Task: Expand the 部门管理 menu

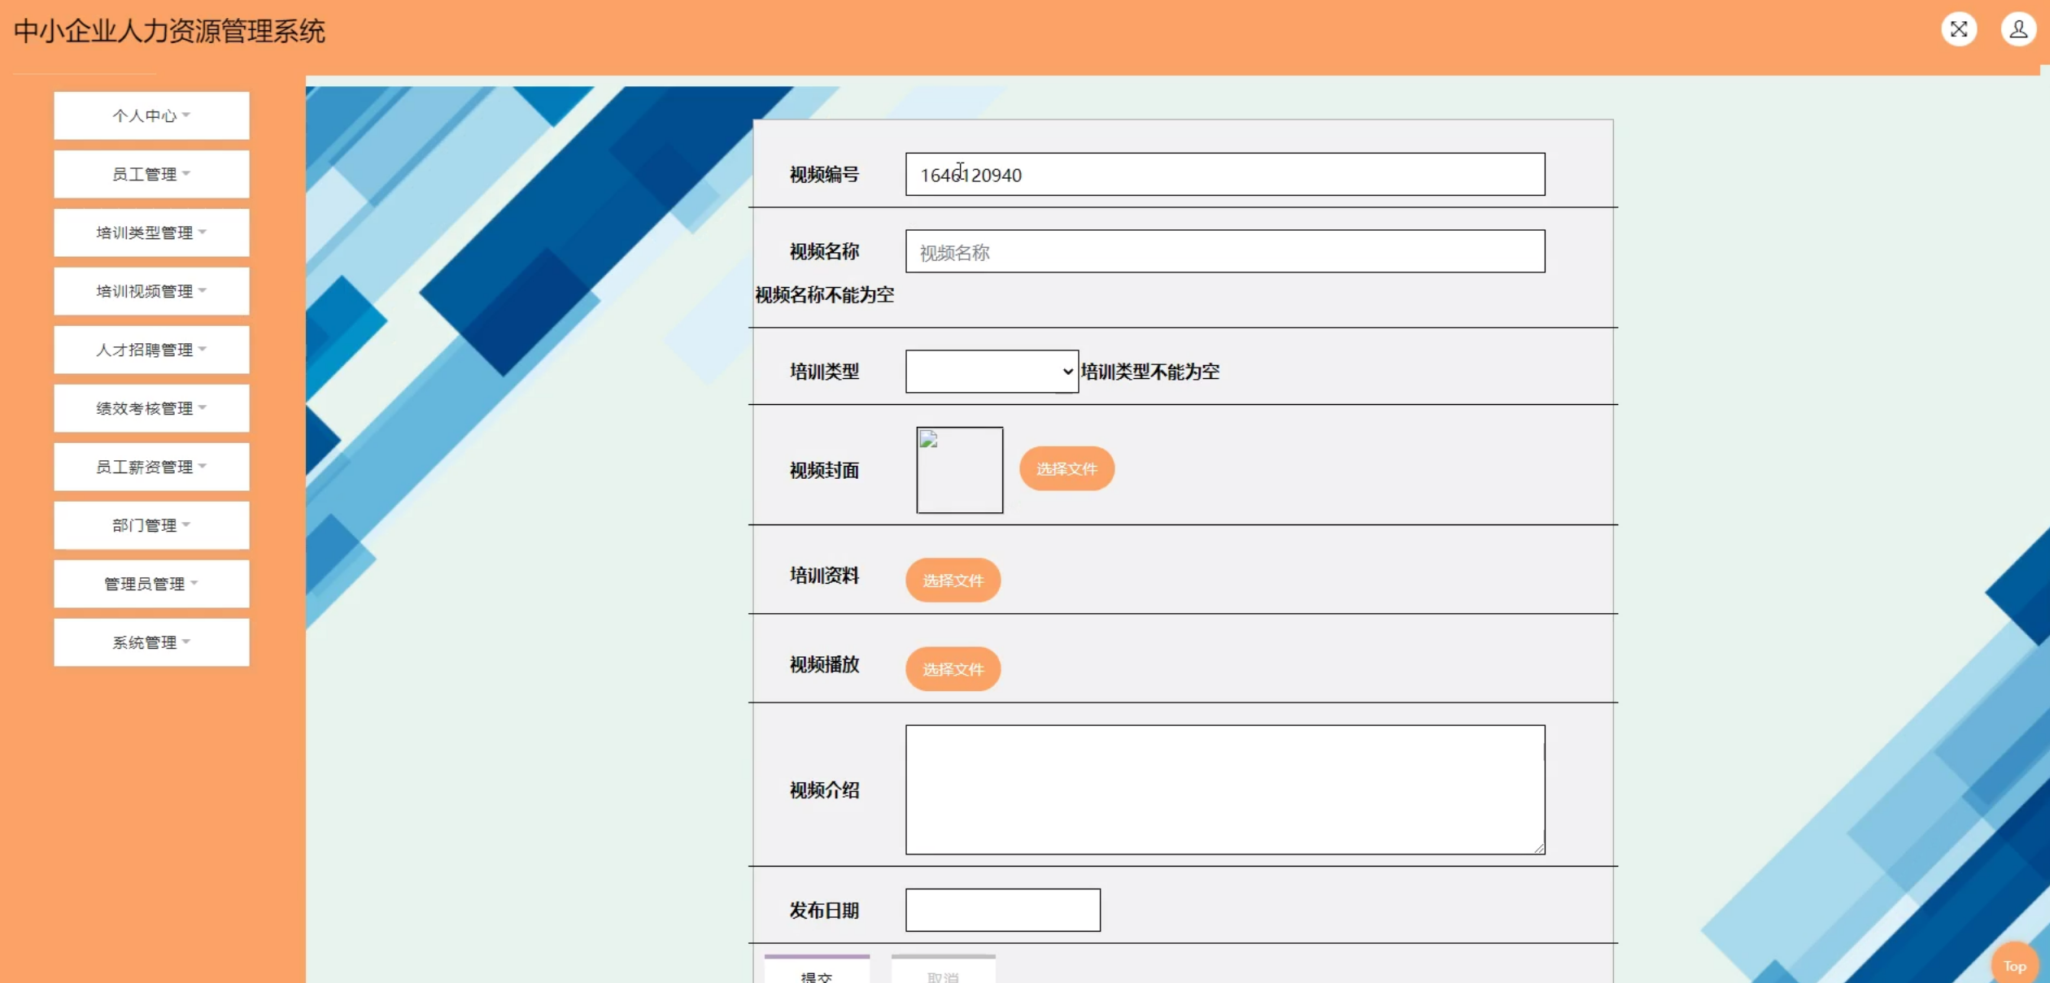Action: click(x=151, y=525)
